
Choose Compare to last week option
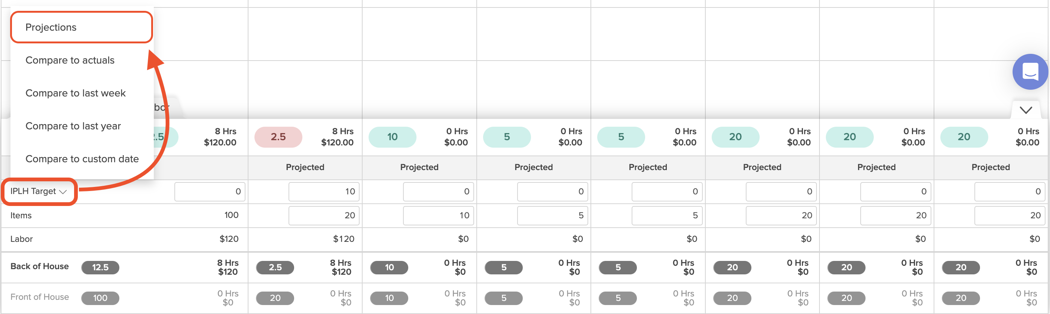(76, 93)
